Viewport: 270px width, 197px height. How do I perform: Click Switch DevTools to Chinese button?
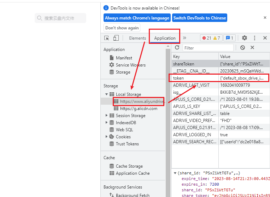200,18
